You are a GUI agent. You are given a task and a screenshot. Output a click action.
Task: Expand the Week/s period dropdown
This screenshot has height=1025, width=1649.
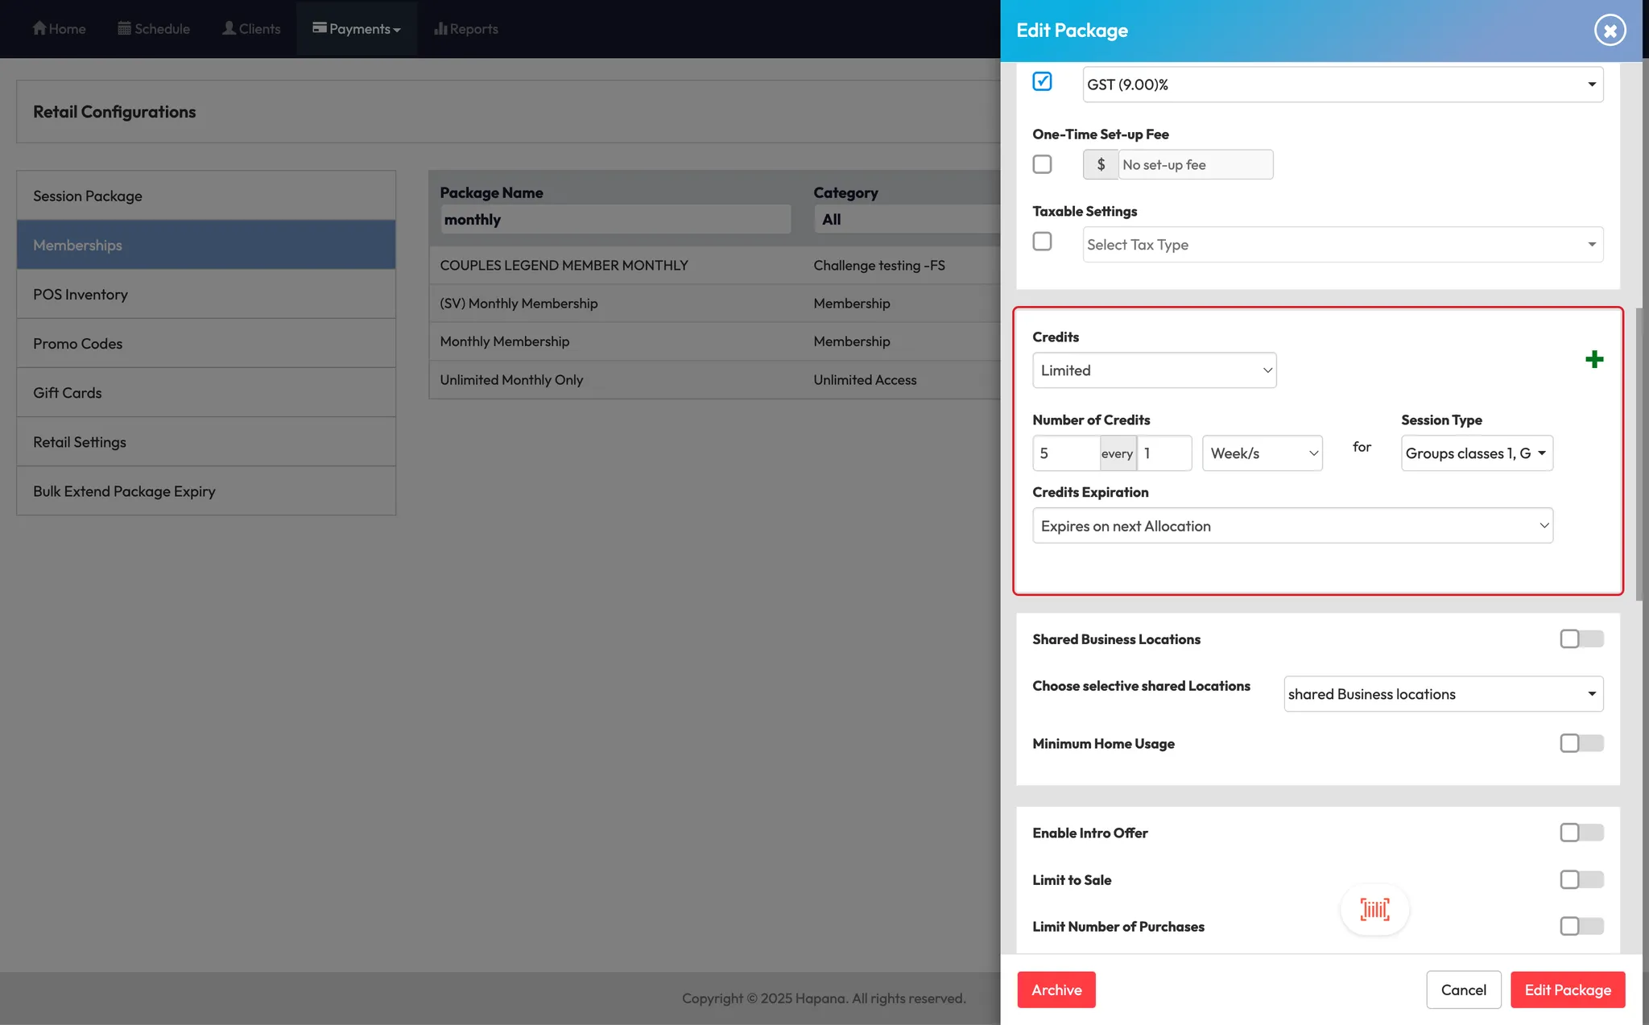point(1262,453)
